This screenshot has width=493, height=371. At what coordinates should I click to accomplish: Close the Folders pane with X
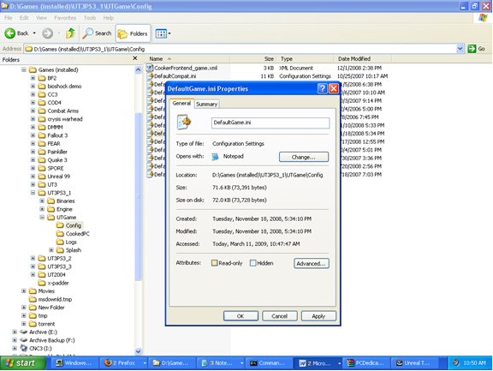point(135,58)
